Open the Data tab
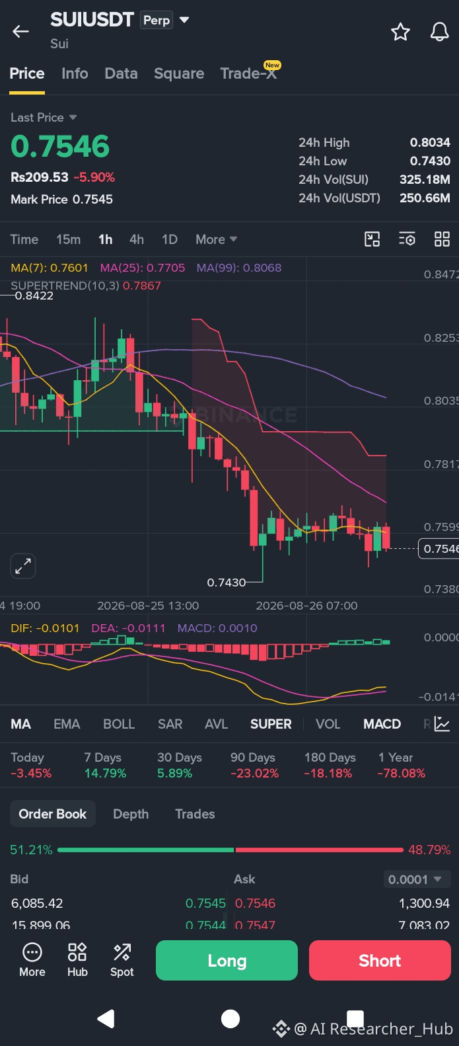Viewport: 459px width, 1046px height. coord(121,73)
